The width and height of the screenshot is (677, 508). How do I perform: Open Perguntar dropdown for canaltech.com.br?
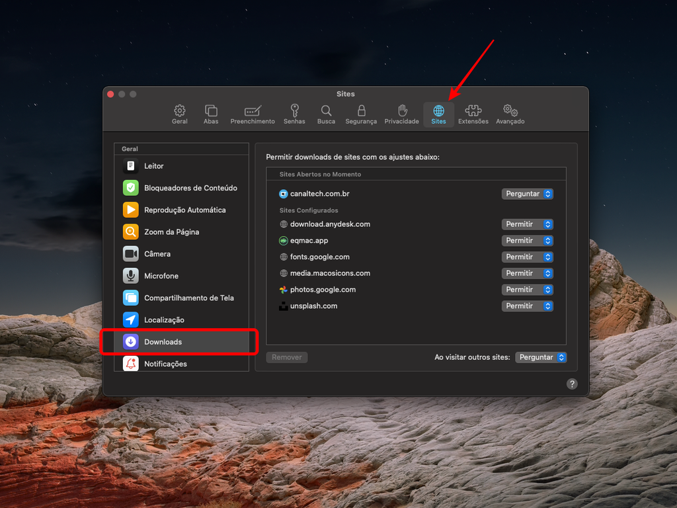point(527,194)
